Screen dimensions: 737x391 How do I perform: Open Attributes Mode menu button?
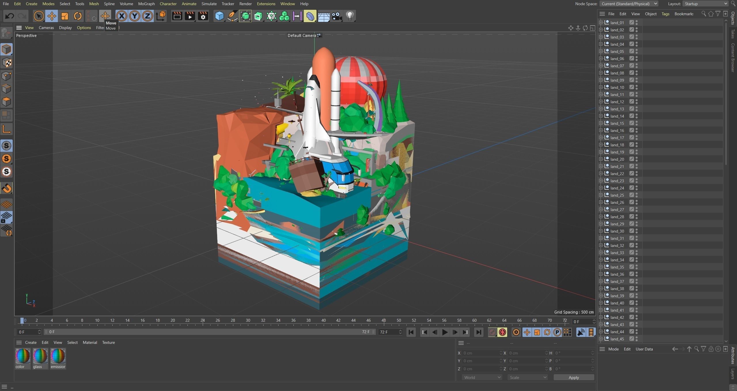(x=613, y=349)
